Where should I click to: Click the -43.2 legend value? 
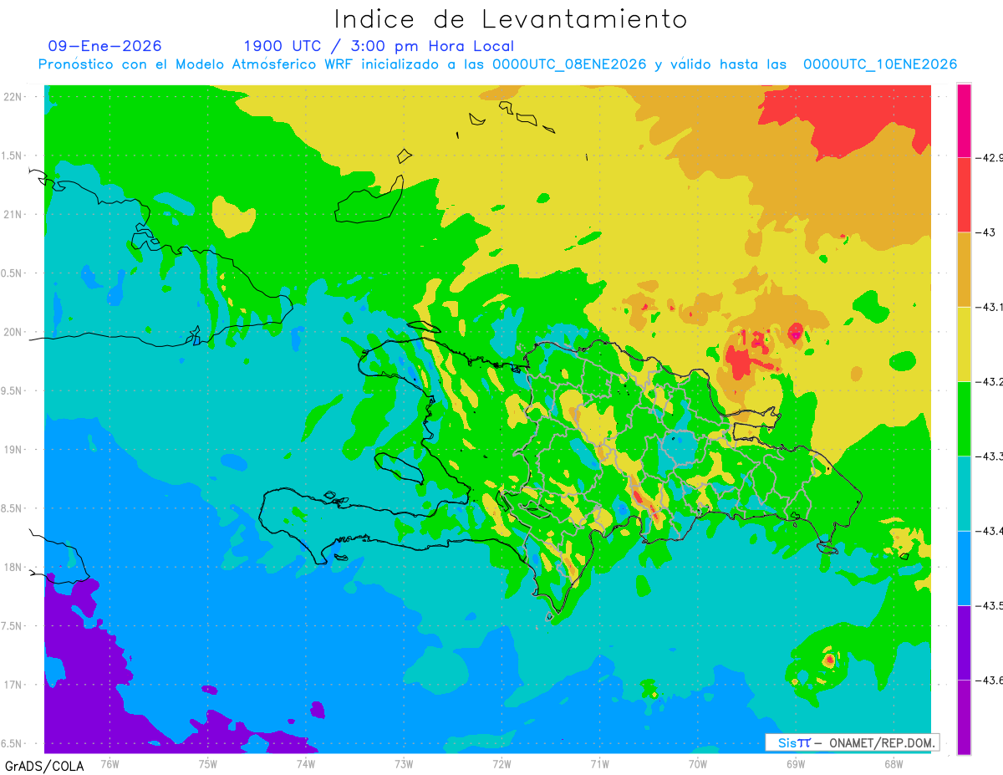pyautogui.click(x=989, y=381)
